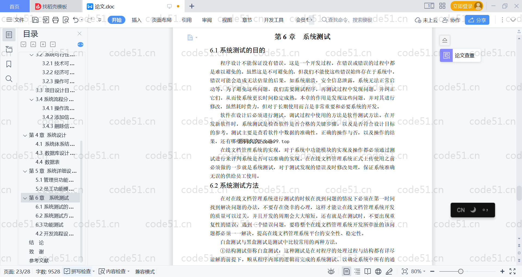
Task: Click the 立即登录 login button
Action: pyautogui.click(x=467, y=6)
